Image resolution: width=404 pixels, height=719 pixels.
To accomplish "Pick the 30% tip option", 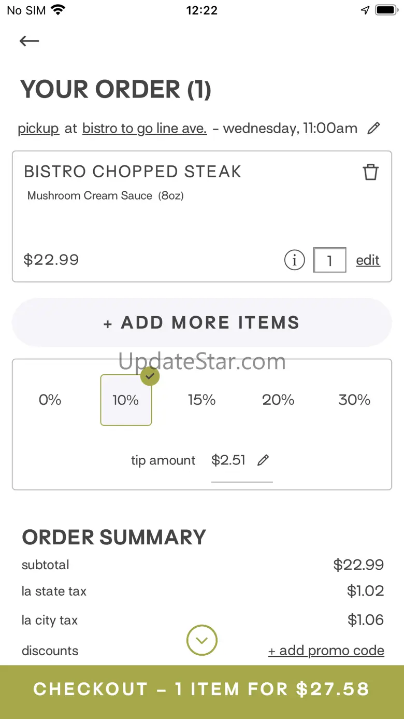I will coord(354,400).
